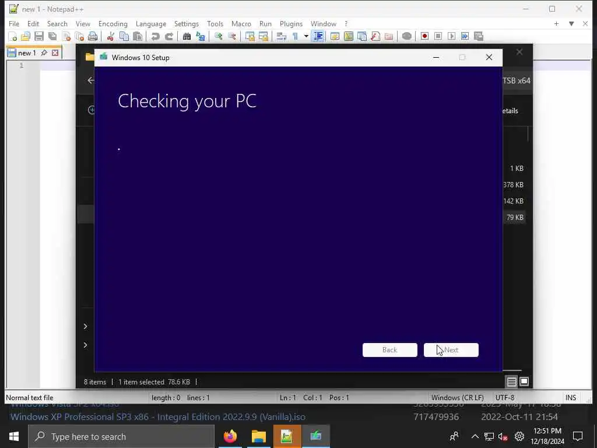597x448 pixels.
Task: Click the Copy toolbar icon
Action: click(124, 37)
